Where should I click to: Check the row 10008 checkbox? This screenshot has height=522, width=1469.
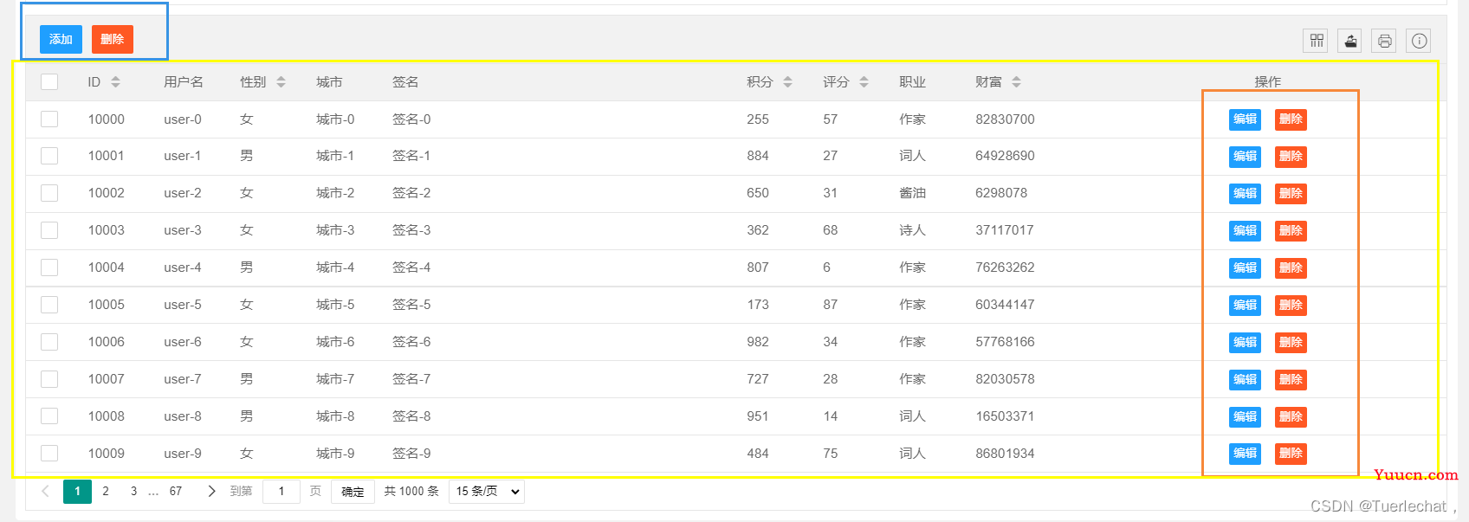[49, 416]
